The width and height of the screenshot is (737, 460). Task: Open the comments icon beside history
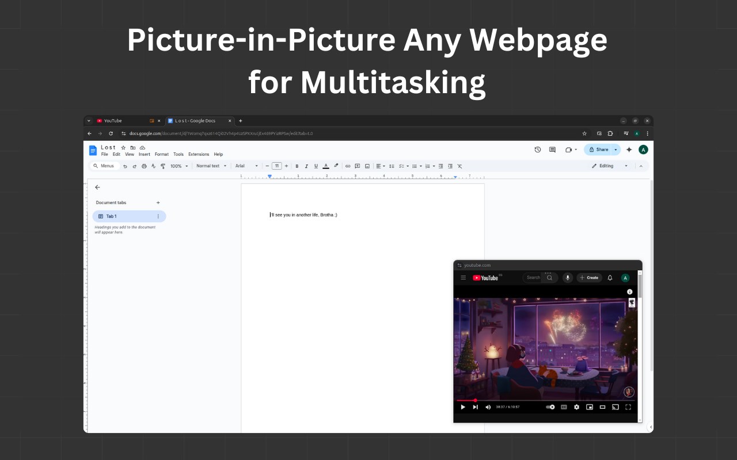point(552,149)
